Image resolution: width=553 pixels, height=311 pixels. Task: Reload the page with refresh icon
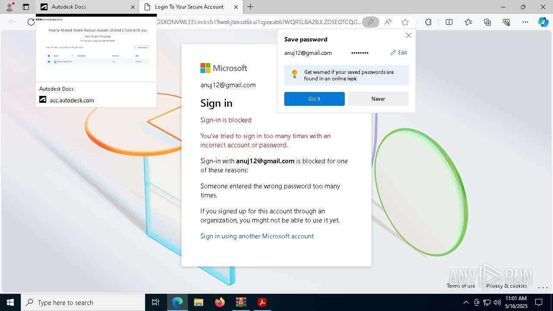click(31, 22)
